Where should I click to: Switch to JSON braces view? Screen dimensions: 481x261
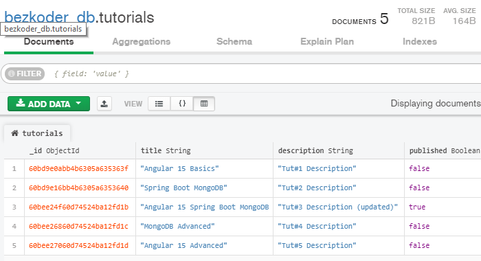coord(182,104)
